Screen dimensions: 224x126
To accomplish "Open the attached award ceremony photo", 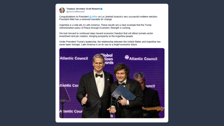I will tap(112, 83).
